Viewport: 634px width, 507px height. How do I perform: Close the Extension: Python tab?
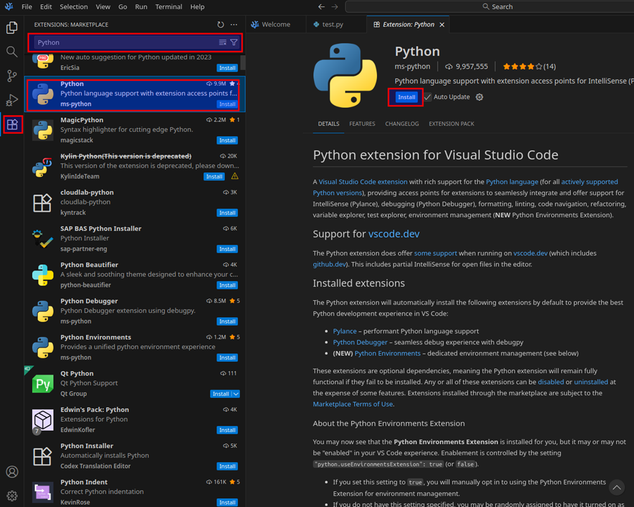[442, 25]
